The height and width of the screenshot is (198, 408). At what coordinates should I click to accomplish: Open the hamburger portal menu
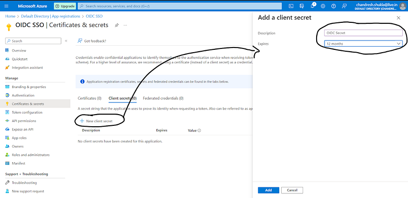coord(7,6)
